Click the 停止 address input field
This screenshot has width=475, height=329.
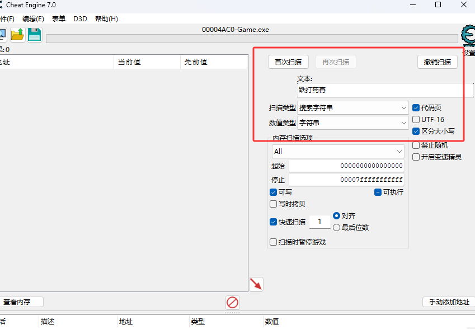tap(346, 180)
